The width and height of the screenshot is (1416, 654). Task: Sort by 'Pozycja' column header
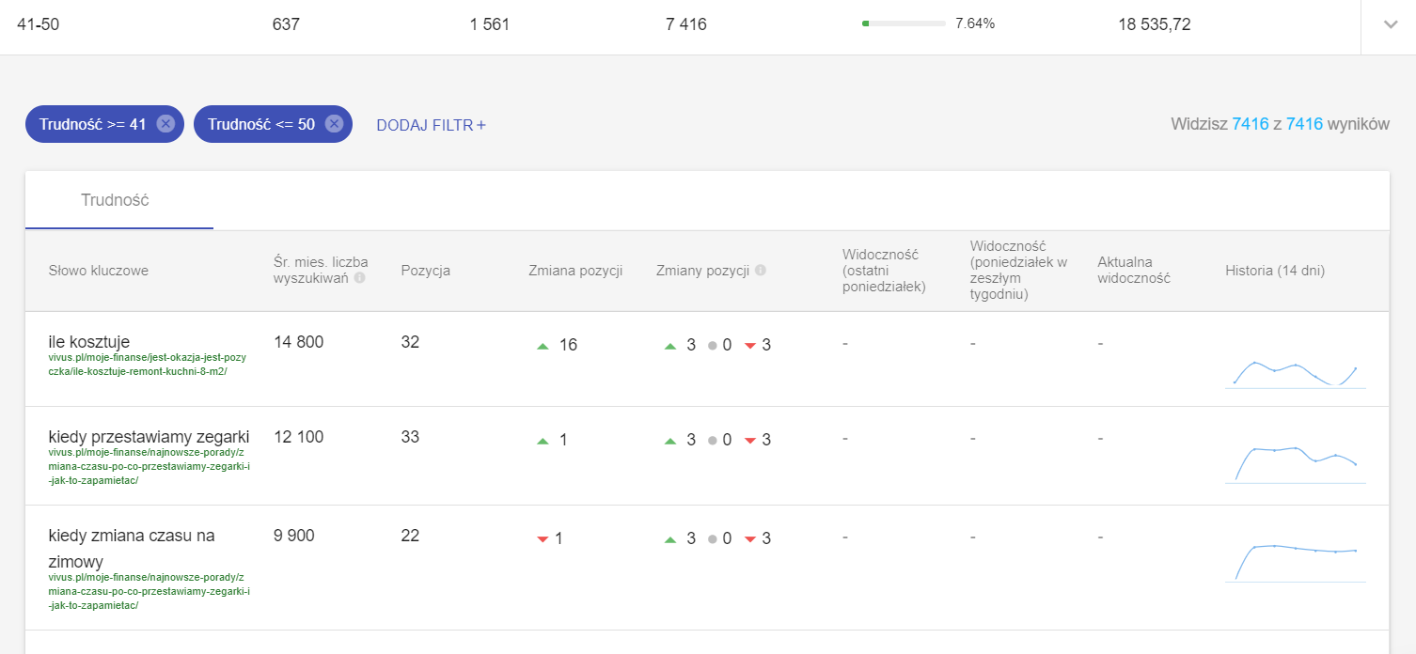(x=426, y=271)
